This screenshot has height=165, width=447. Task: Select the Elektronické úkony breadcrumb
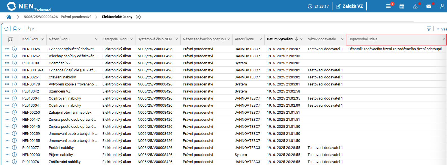click(x=117, y=17)
